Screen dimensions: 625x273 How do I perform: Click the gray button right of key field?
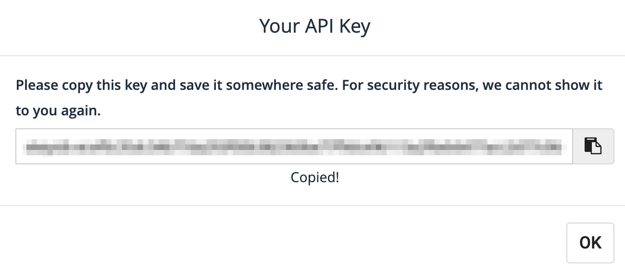coord(593,146)
